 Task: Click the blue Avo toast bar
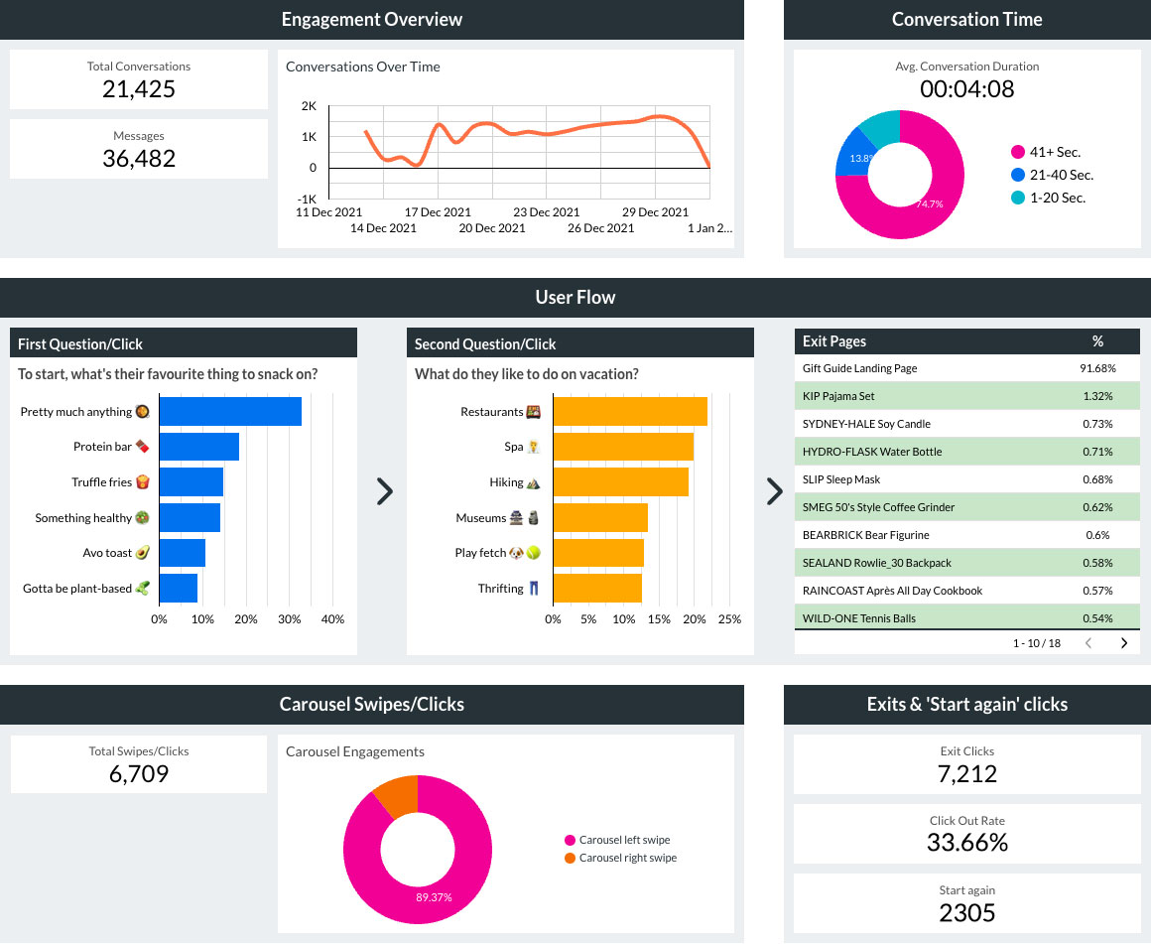click(182, 553)
